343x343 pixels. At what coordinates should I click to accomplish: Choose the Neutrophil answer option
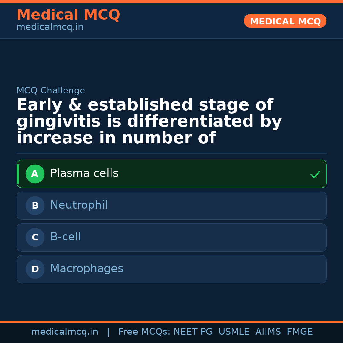79,205
